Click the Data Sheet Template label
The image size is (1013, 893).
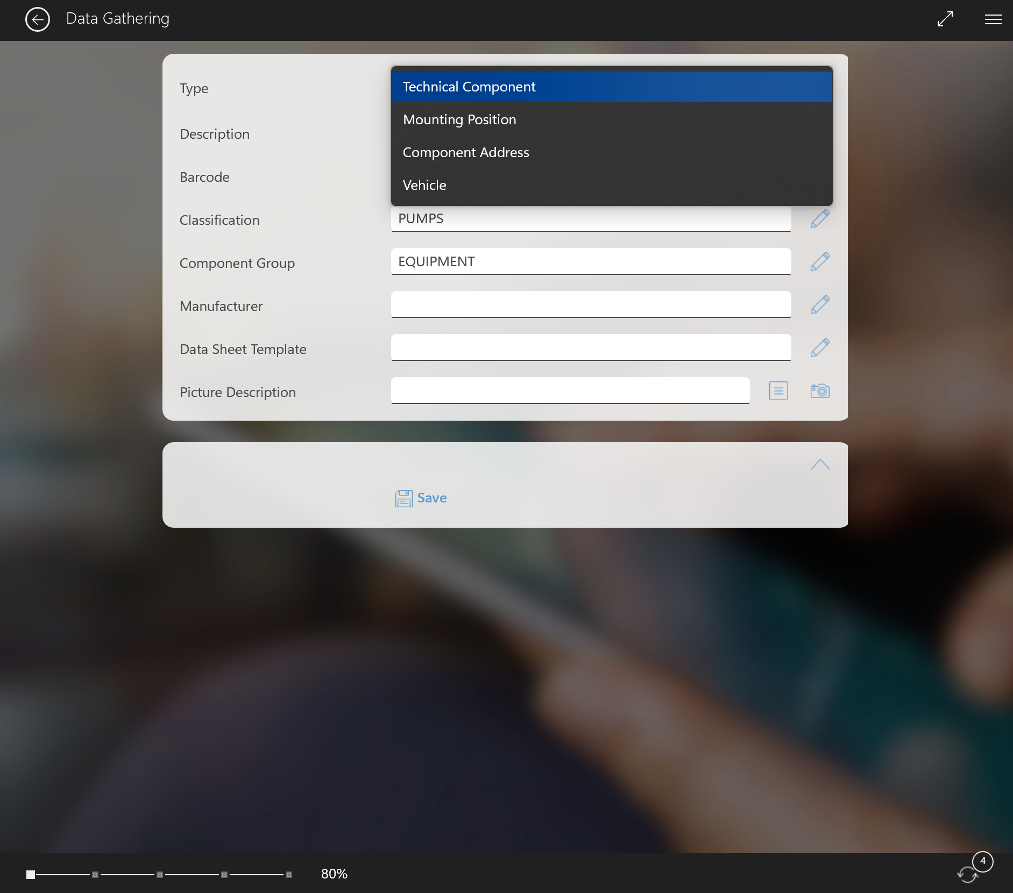[x=243, y=350]
